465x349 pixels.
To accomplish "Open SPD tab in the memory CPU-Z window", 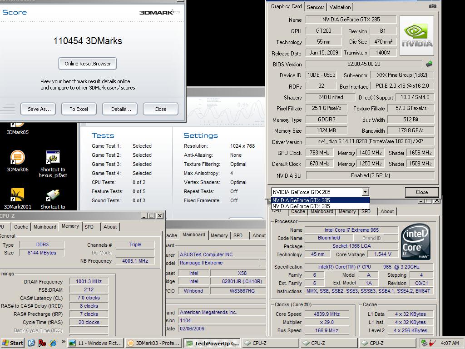I will click(89, 227).
